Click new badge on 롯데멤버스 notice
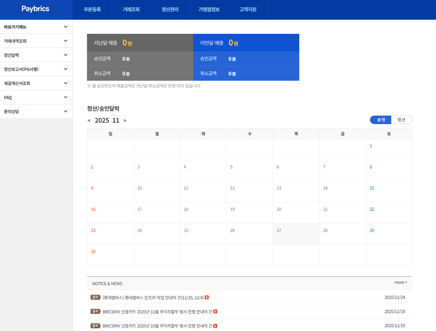The width and height of the screenshot is (436, 331). point(206,298)
